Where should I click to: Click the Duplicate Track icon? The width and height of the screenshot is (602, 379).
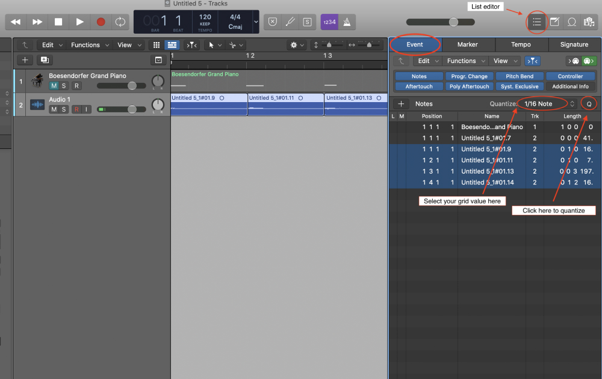coord(45,60)
